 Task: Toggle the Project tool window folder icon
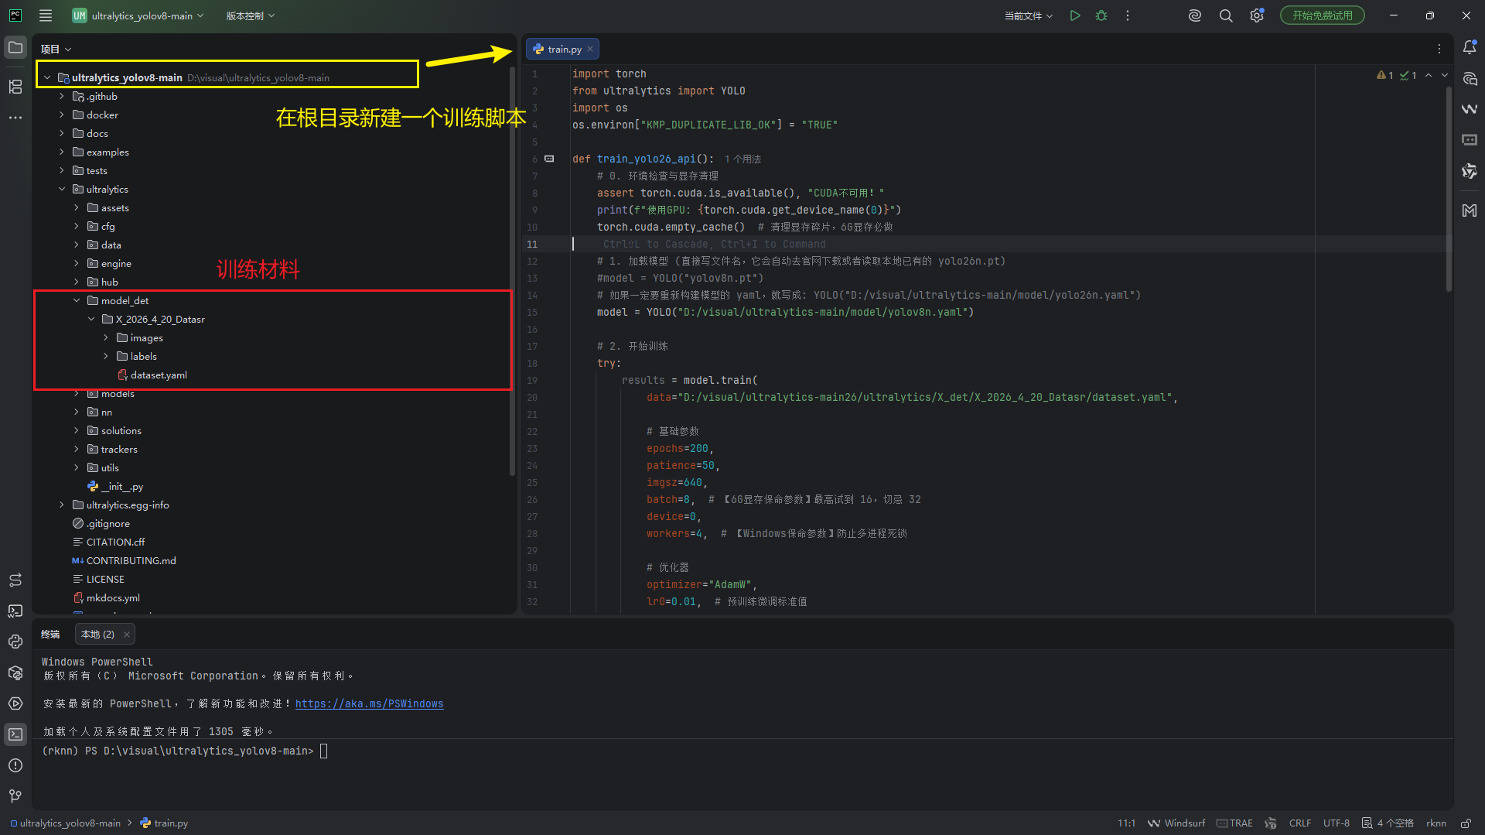coord(15,48)
